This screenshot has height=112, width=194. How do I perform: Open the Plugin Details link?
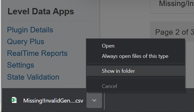(30, 30)
